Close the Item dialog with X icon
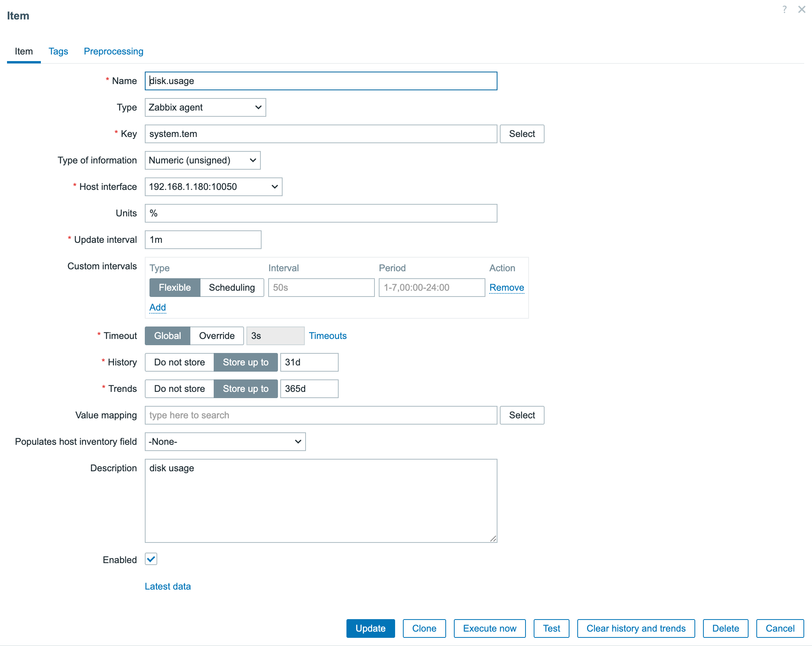The width and height of the screenshot is (812, 646). coord(801,9)
